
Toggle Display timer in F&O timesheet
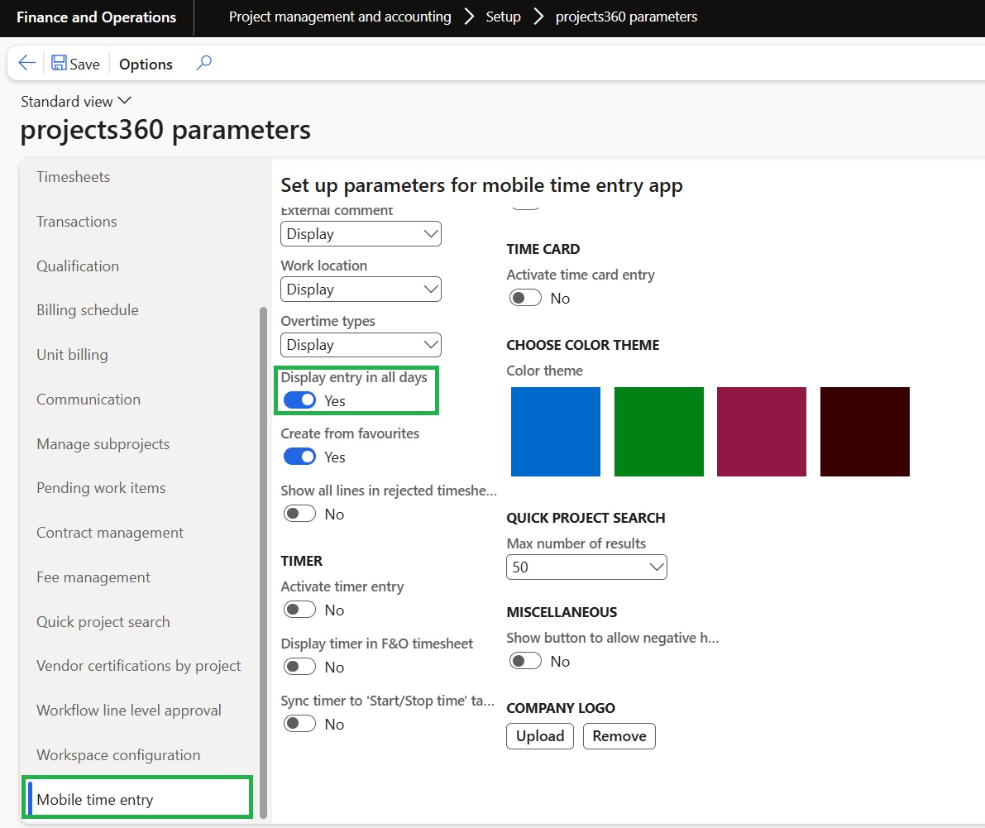click(x=299, y=667)
